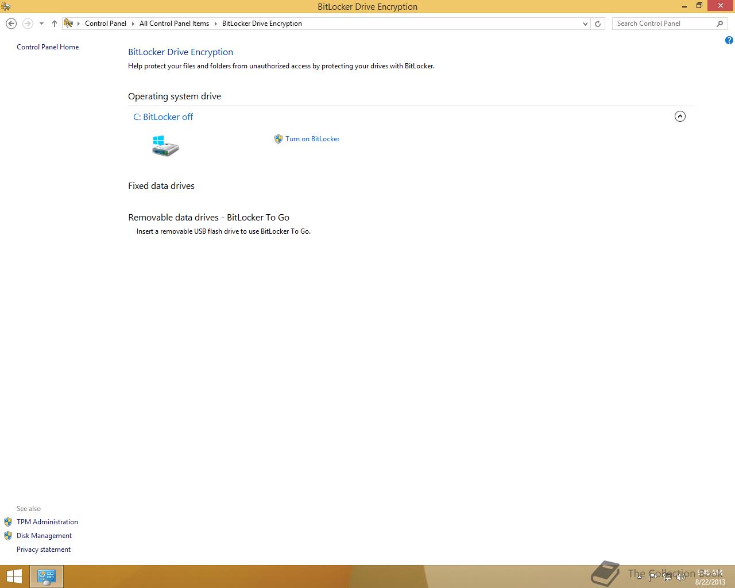
Task: Click the Control Panel taskbar button
Action: [x=46, y=577]
